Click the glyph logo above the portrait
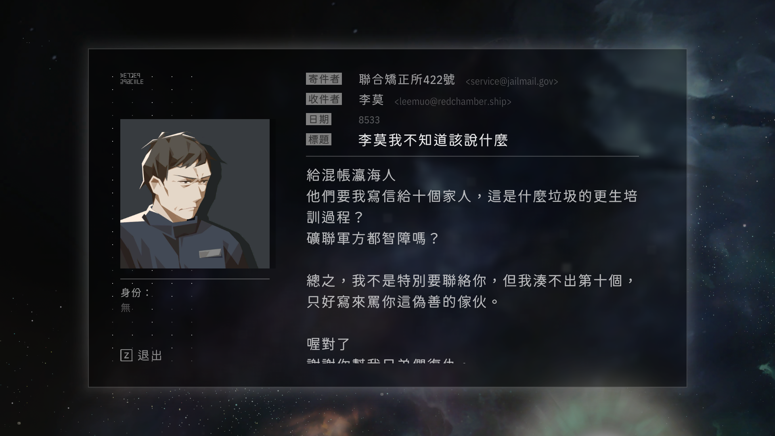Screen dimensions: 775x436 tap(132, 78)
